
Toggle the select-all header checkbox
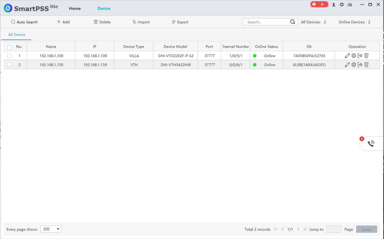pos(9,47)
